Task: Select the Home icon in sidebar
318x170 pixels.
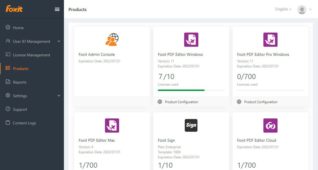Action: (x=8, y=27)
